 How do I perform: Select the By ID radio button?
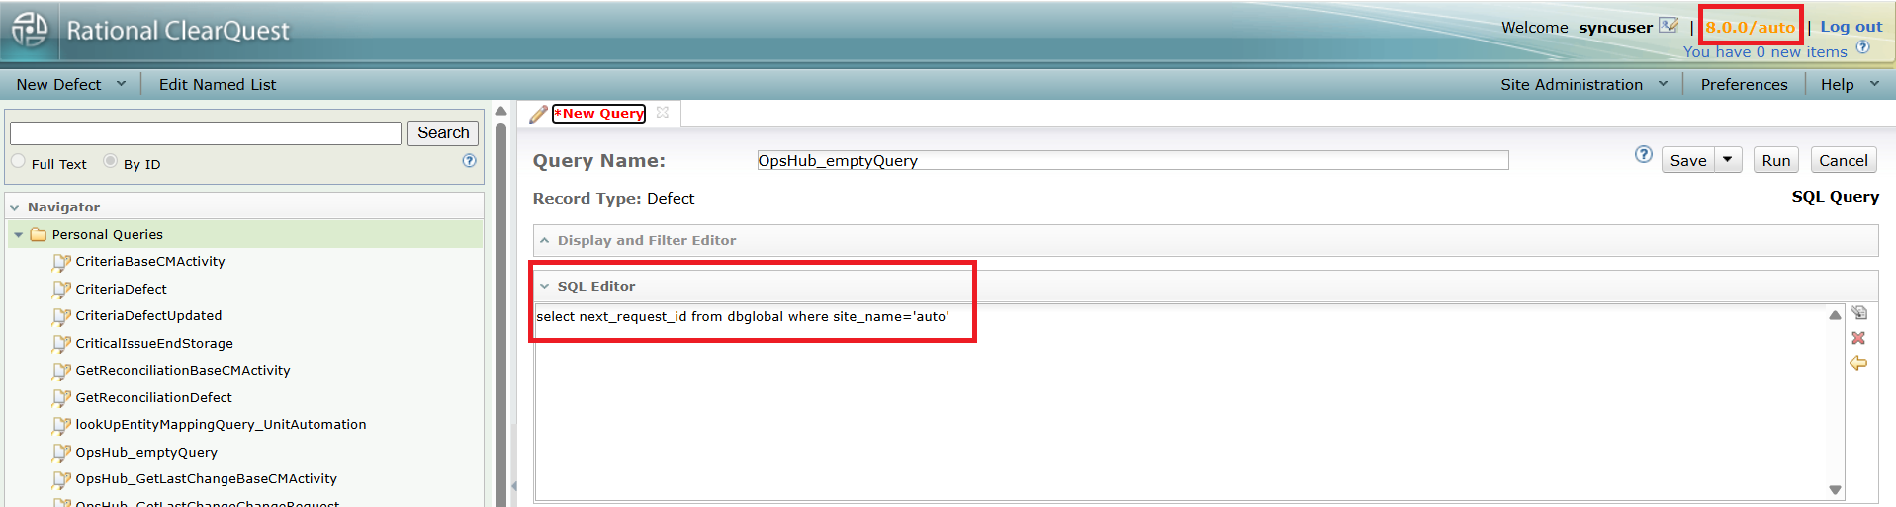[111, 161]
